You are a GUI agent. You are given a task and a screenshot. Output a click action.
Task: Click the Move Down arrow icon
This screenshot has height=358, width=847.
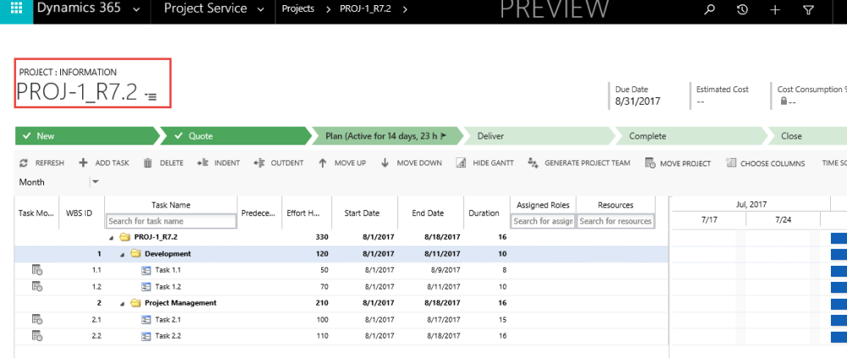[385, 162]
